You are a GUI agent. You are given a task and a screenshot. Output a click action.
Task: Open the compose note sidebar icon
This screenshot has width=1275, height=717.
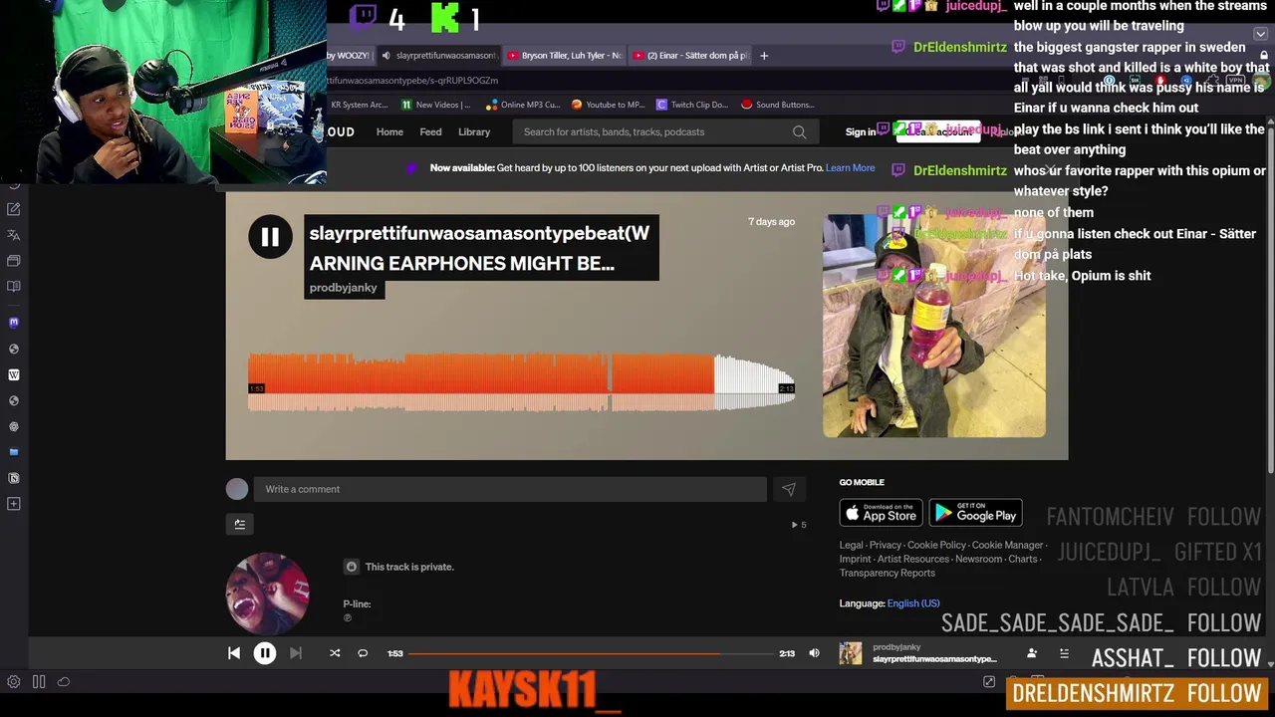(14, 209)
